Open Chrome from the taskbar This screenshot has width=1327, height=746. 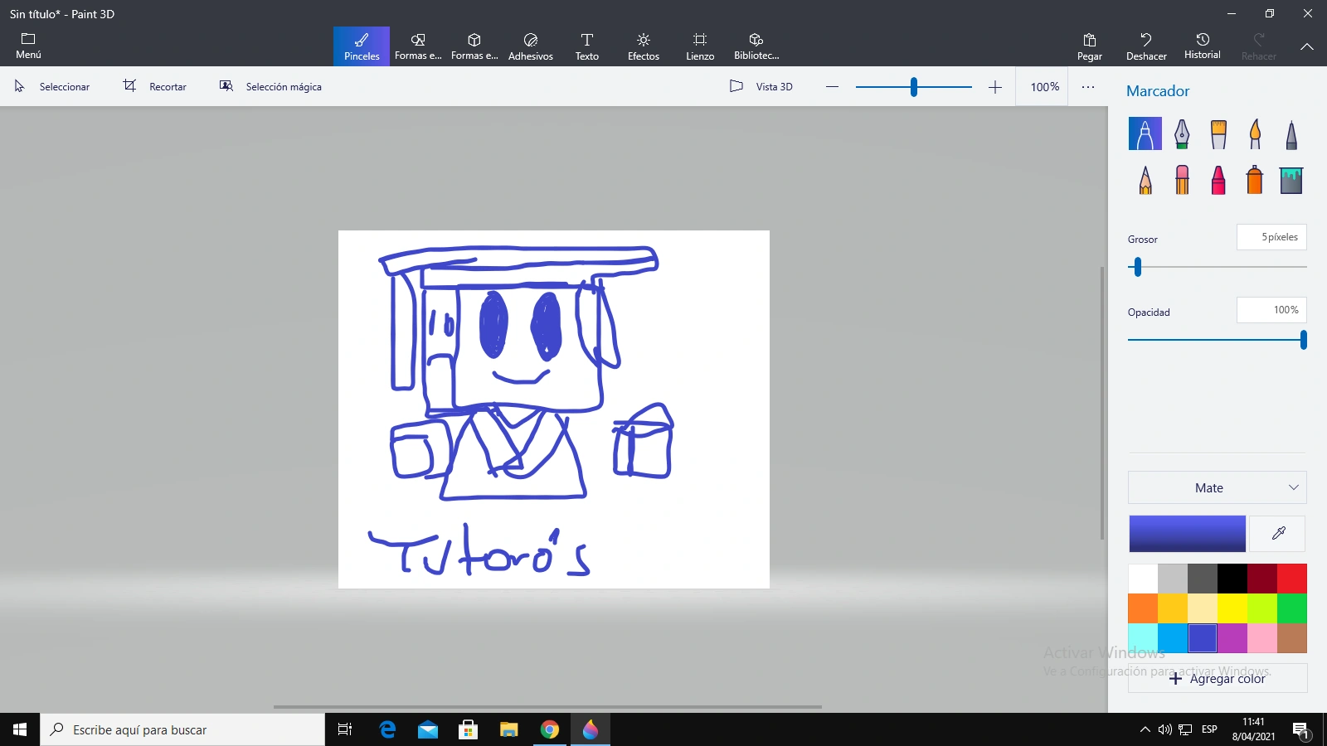point(550,729)
